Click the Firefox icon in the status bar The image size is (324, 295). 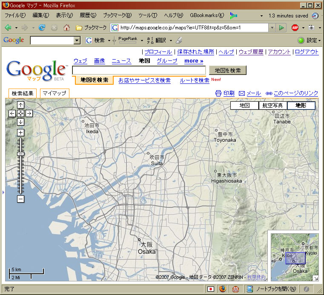pyautogui.click(x=223, y=289)
